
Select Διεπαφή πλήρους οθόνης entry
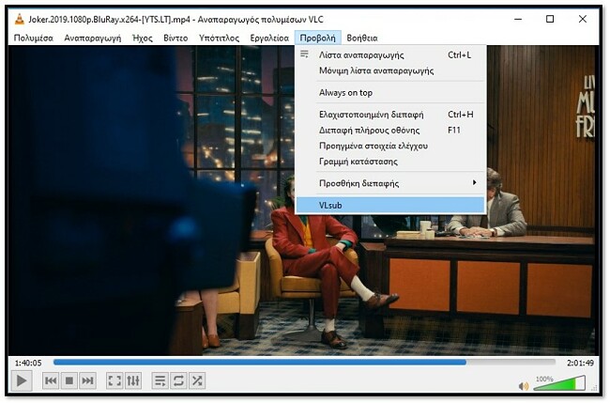pyautogui.click(x=390, y=130)
